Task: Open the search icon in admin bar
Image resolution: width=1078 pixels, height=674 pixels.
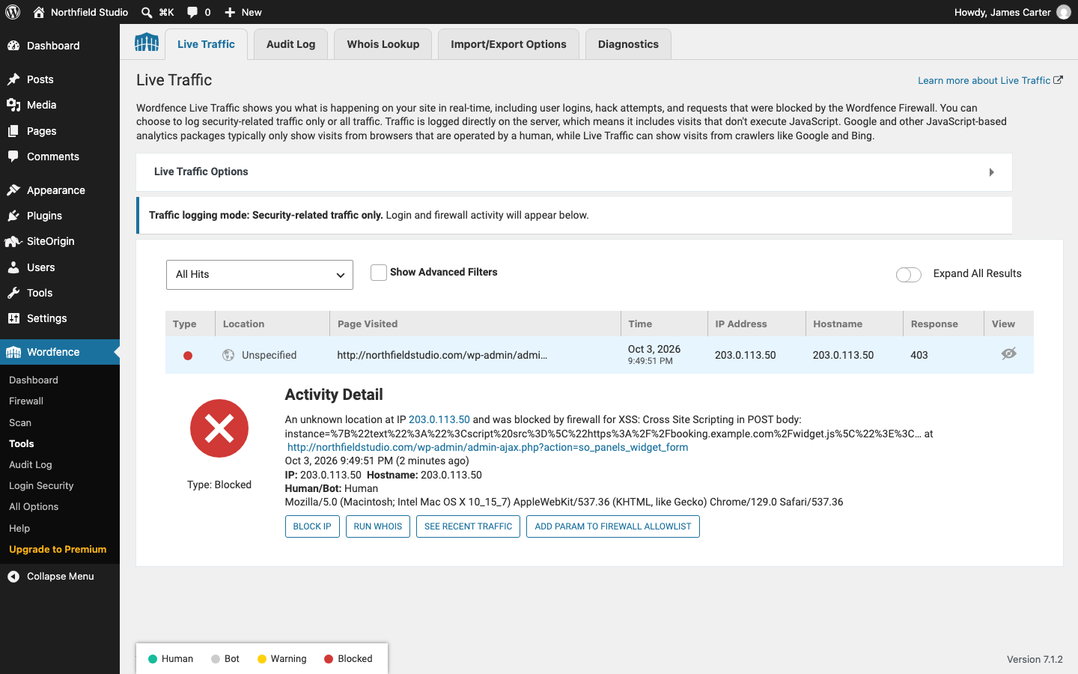Action: [147, 12]
